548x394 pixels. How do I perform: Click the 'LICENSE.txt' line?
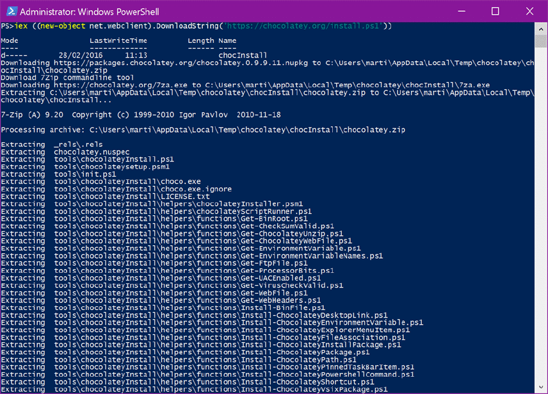pos(105,197)
